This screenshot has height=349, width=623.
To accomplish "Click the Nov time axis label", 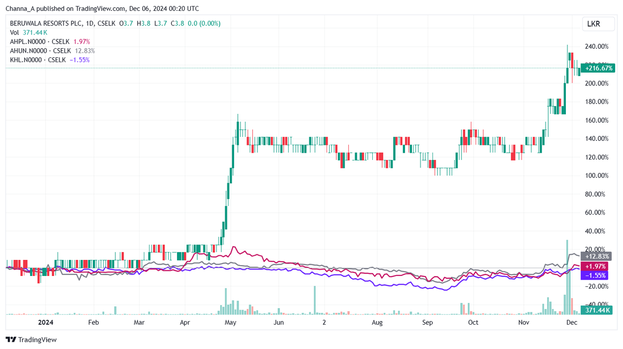I will (524, 322).
